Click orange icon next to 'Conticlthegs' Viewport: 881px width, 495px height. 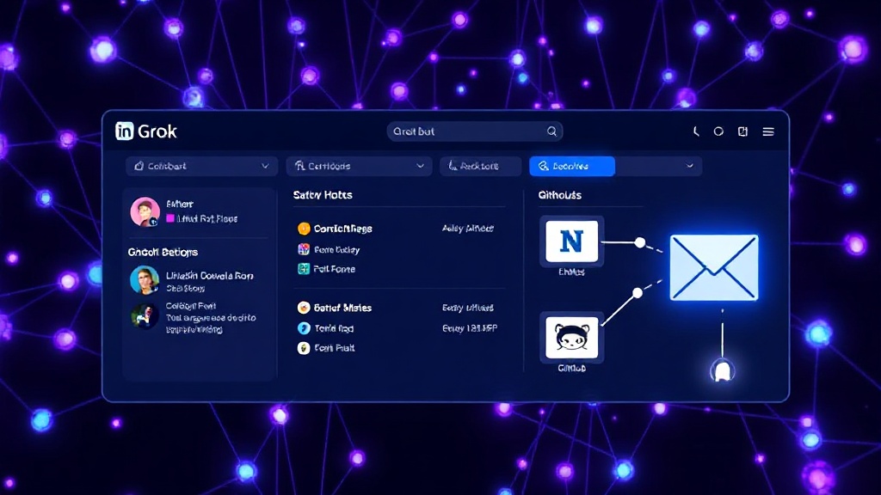304,229
